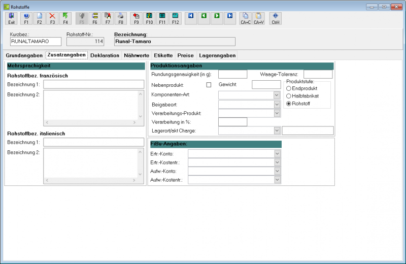Click the Rohstoffe window title icon
Image resolution: width=406 pixels, height=264 pixels.
(x=7, y=7)
